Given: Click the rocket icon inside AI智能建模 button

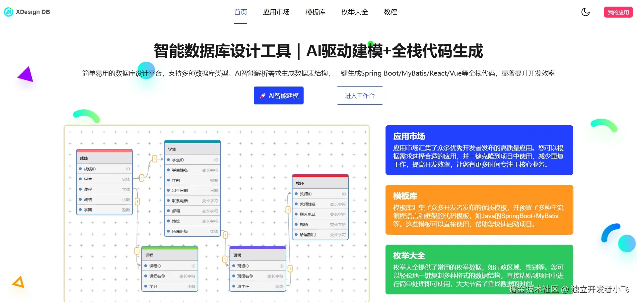Looking at the screenshot, I should pyautogui.click(x=262, y=95).
